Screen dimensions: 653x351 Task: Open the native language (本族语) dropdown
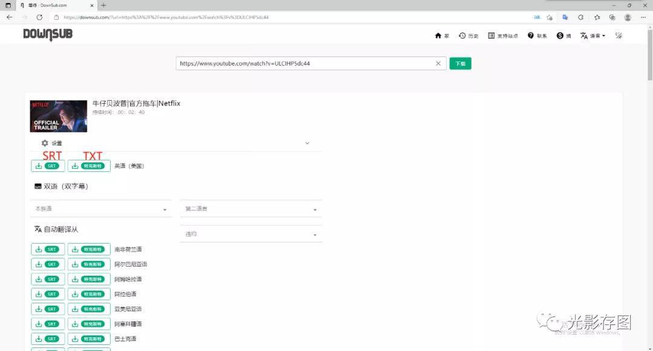pos(101,209)
